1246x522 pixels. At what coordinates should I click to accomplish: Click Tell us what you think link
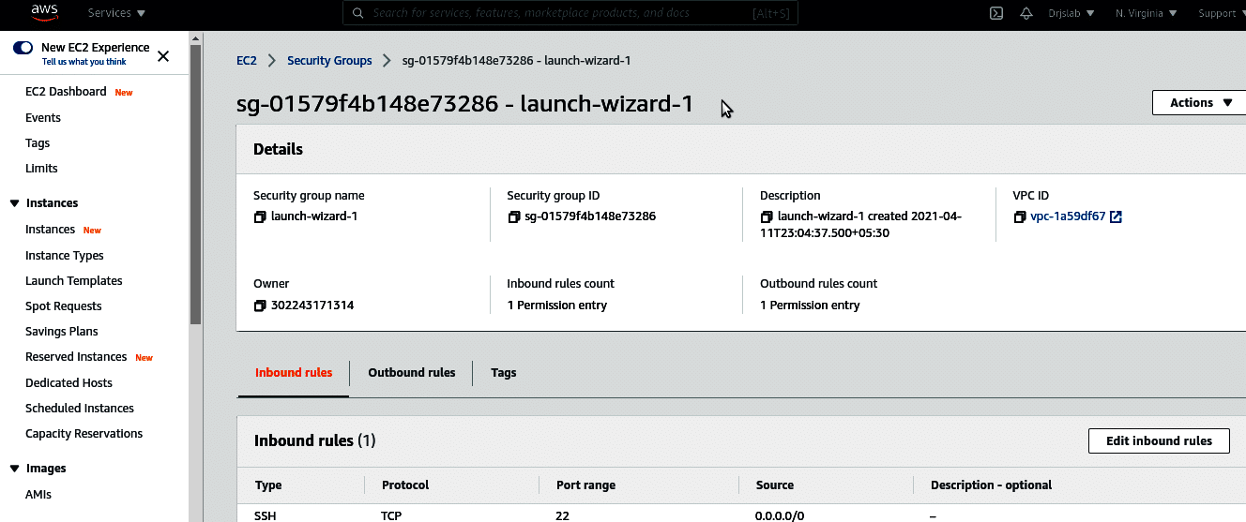84,62
